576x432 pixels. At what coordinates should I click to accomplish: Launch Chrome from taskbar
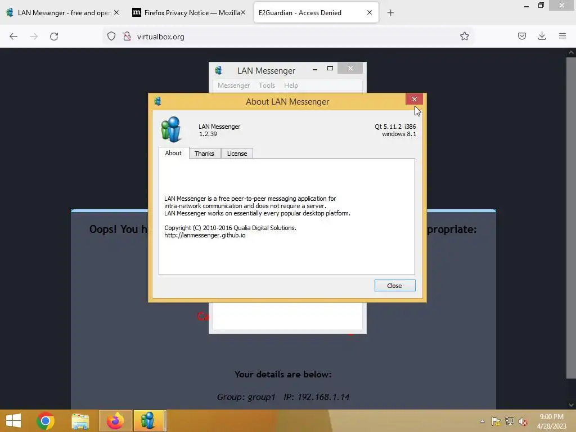pos(46,421)
